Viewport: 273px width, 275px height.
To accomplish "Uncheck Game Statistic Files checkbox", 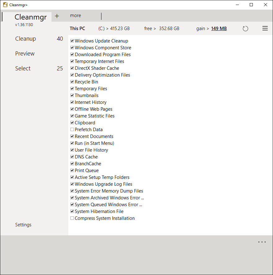I will 72,116.
